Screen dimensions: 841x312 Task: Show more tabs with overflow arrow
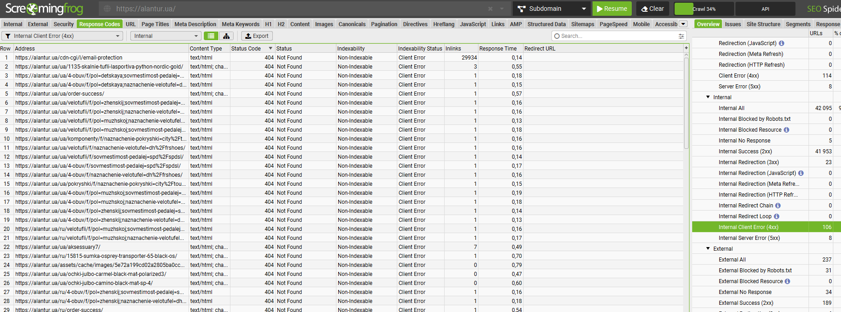pos(683,24)
